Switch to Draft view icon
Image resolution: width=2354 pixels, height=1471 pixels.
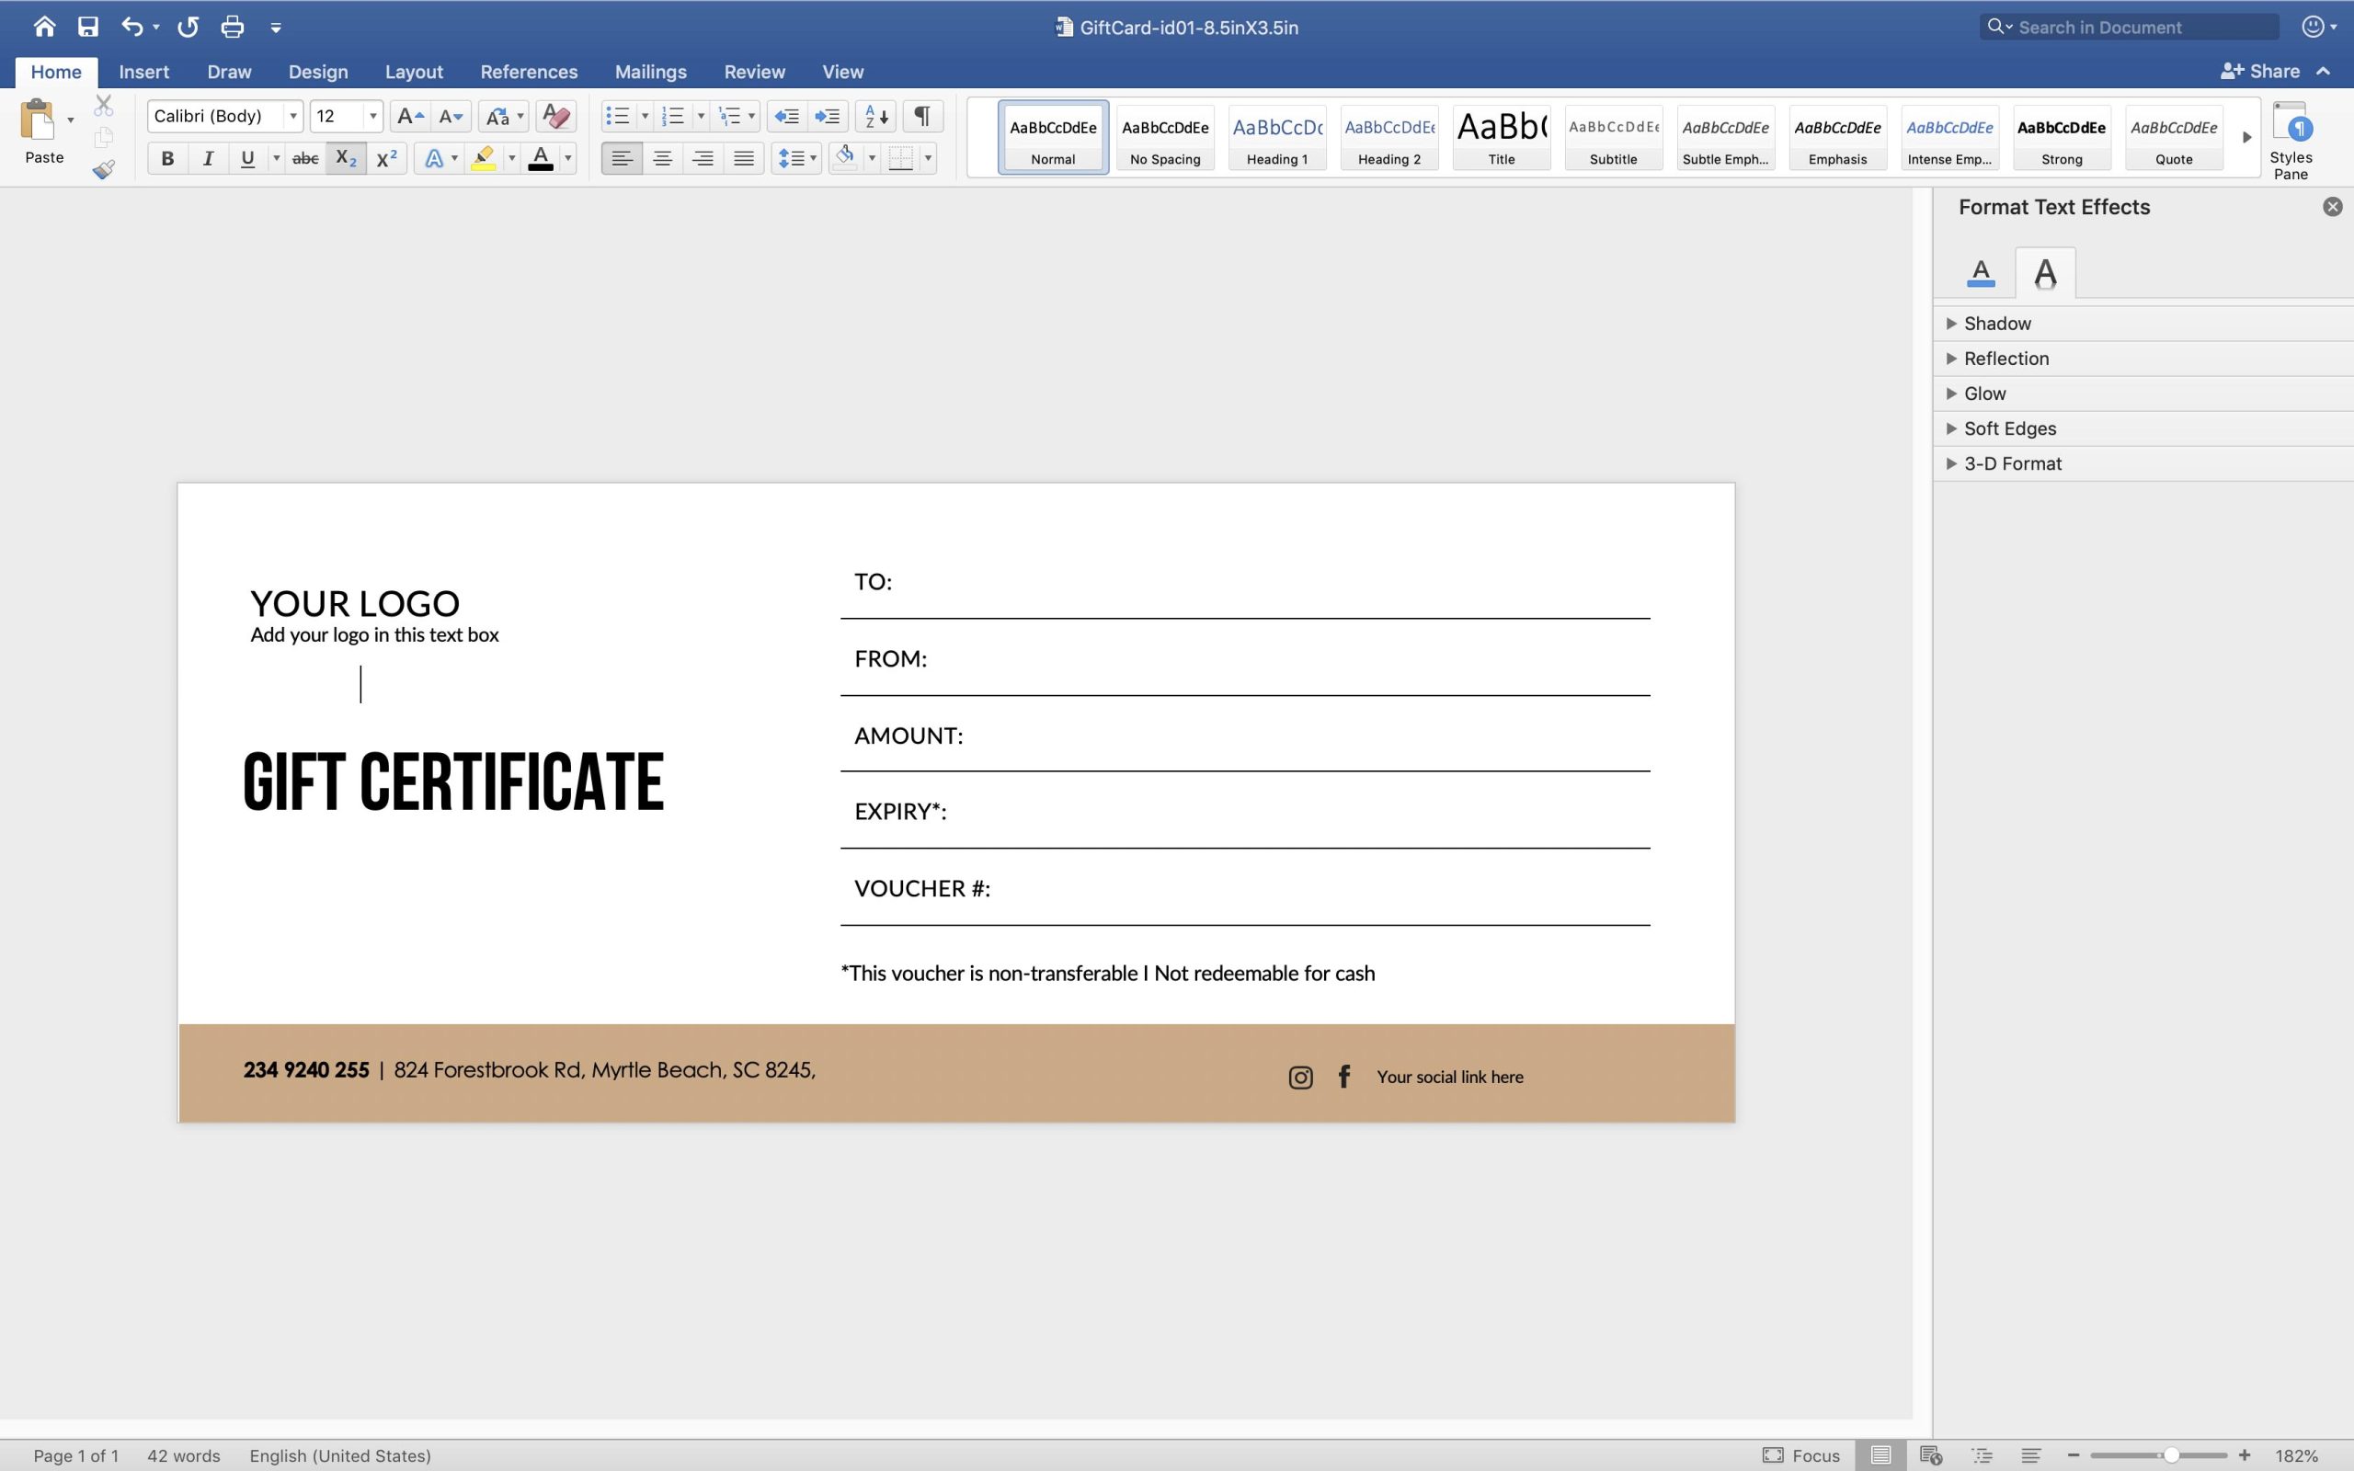click(x=2030, y=1455)
